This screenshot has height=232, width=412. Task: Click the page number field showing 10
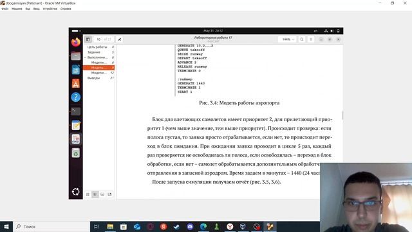[x=98, y=39]
